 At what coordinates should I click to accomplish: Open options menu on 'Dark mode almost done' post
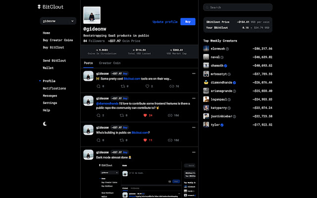(x=194, y=152)
